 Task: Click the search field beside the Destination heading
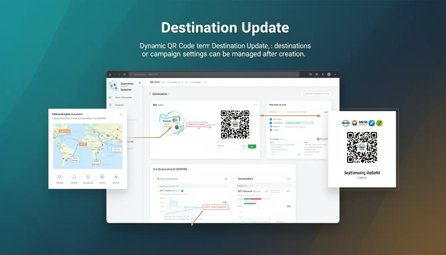(316, 94)
